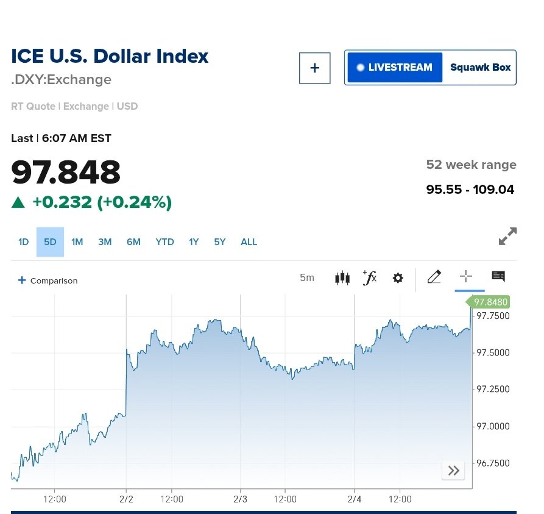Show the 5Y chart range
The height and width of the screenshot is (514, 544).
point(220,242)
